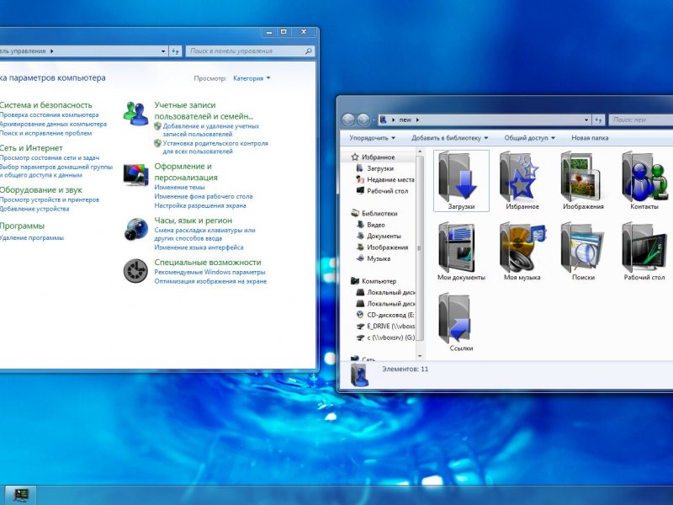This screenshot has width=673, height=505.
Task: Open Сеть и Интернет category
Action: pyautogui.click(x=31, y=148)
